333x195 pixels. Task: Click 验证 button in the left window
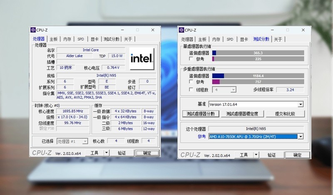coord(122,153)
